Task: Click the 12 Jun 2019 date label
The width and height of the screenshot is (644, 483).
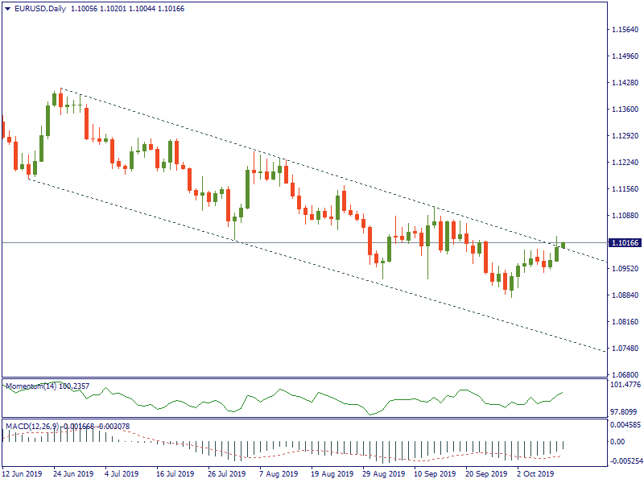Action: coord(22,474)
